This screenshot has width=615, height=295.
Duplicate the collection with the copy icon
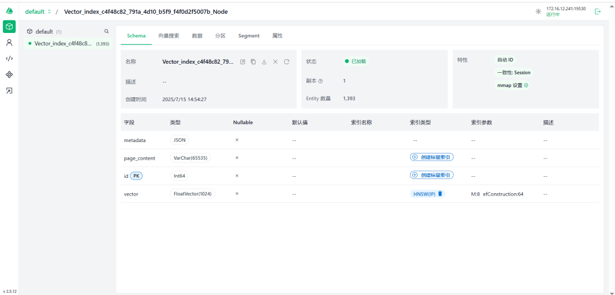253,62
